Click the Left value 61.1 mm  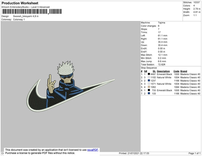(163, 36)
